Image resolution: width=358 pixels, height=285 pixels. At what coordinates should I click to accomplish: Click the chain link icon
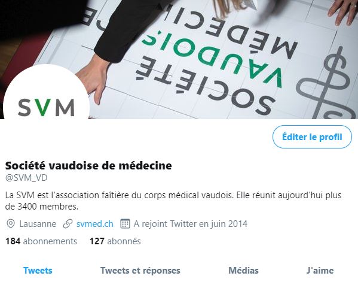tap(68, 224)
